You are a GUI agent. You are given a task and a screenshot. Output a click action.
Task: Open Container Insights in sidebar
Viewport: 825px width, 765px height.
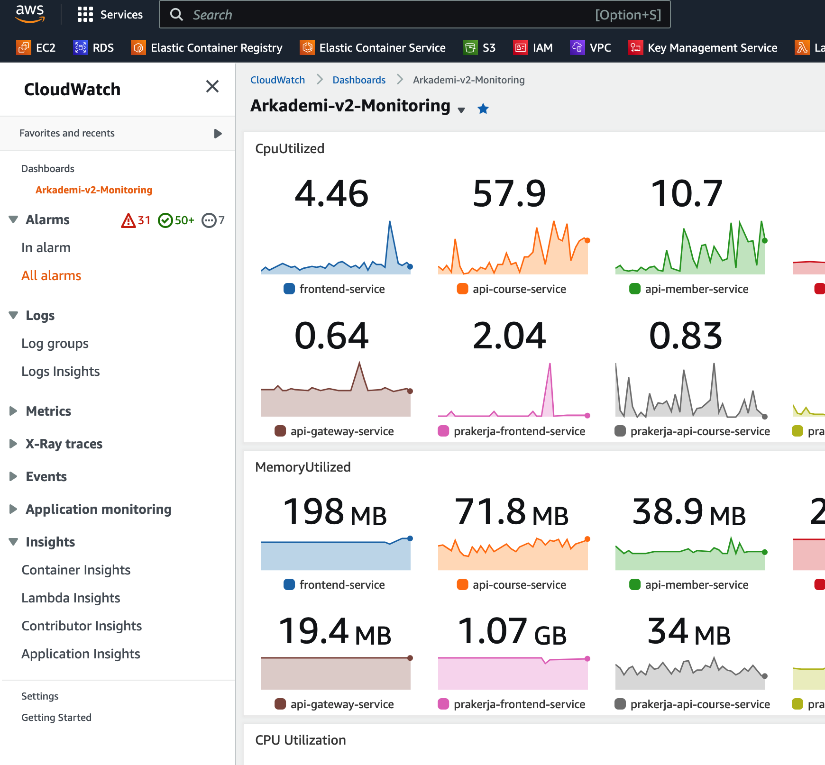(x=76, y=570)
